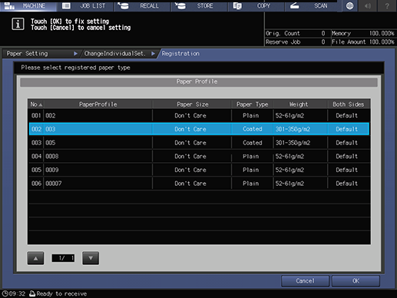Screen dimensions: 397x298
Task: Click the Both Sides column header
Action: [x=349, y=104]
